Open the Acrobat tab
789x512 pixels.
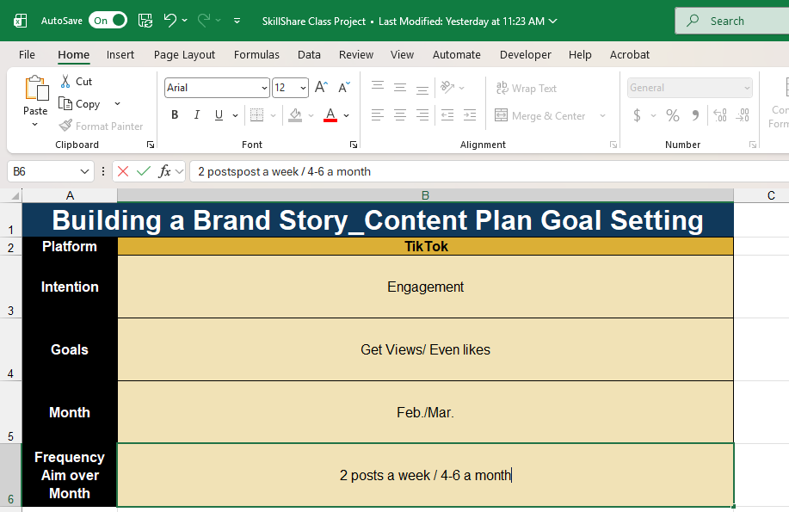coord(630,54)
